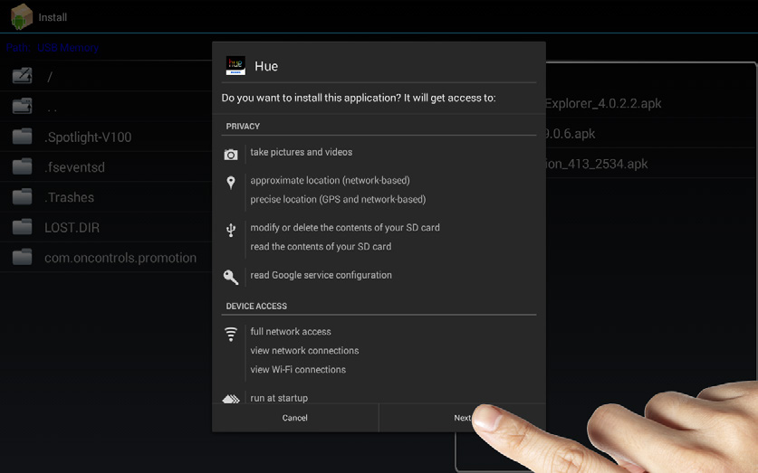Viewport: 758px width, 473px height.
Task: Click the Install app package icon
Action: point(21,16)
